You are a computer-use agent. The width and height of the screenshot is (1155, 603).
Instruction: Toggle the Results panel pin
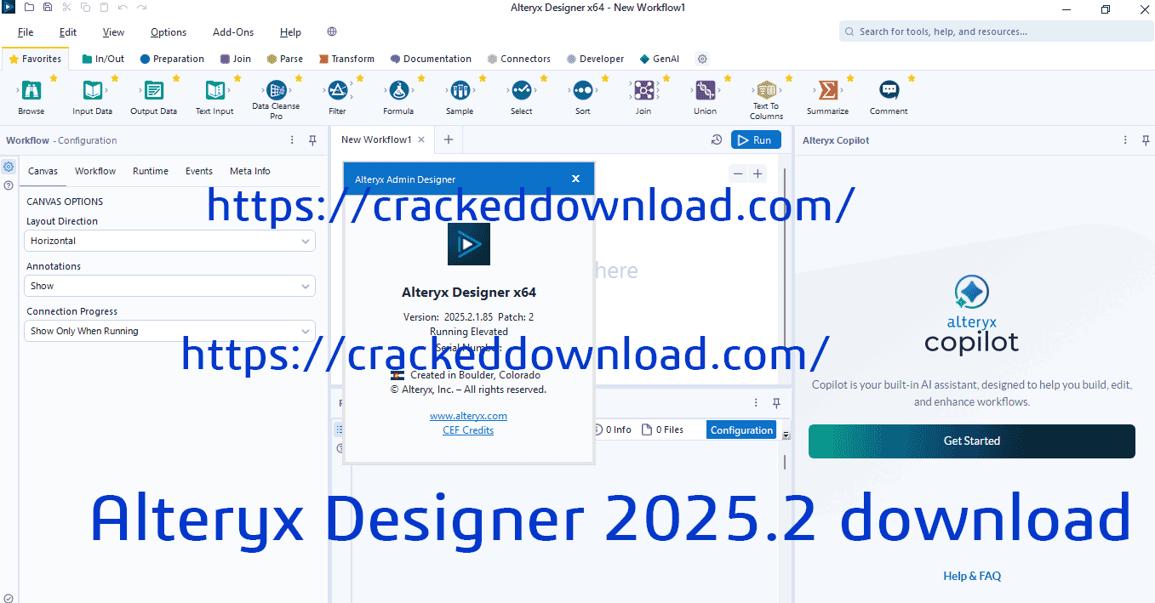coord(776,403)
